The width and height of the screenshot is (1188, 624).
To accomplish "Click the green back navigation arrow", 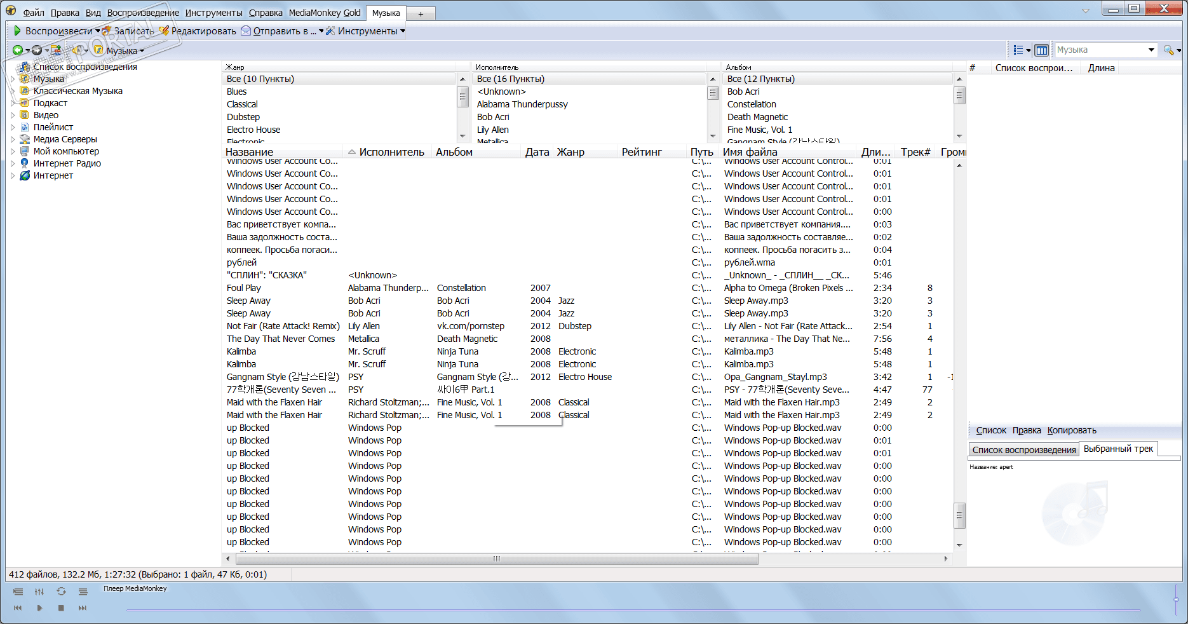I will point(18,50).
